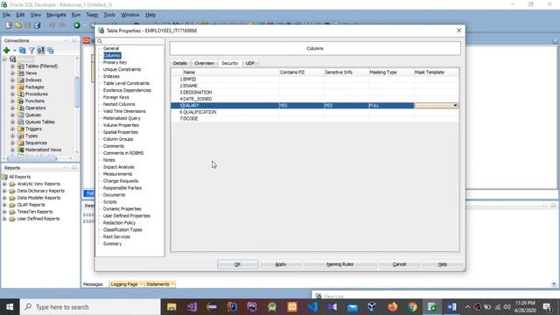Click the Schema Browser icon in Connections
The height and width of the screenshot is (315, 560).
coord(41,51)
